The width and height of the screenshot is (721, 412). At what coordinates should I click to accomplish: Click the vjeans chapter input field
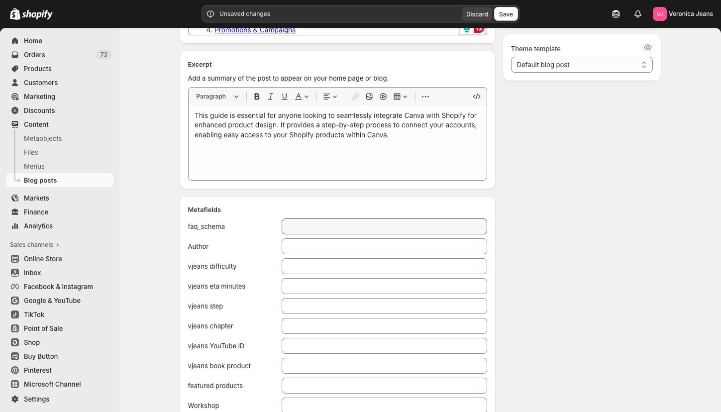(384, 326)
